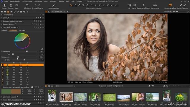The width and height of the screenshot is (190, 107).
Task: Click the Цветопроба glasses icon
Action: coord(155,5)
